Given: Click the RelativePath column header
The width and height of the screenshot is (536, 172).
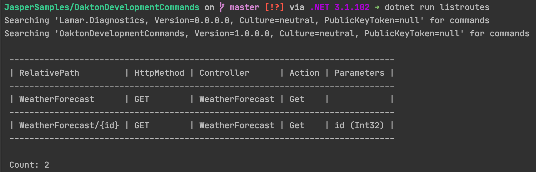Looking at the screenshot, I should 49,73.
